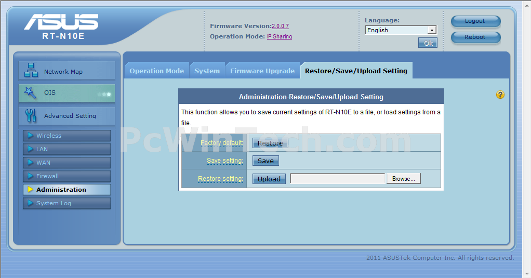The image size is (531, 278).
Task: Open WAN settings menu
Action: [x=67, y=163]
